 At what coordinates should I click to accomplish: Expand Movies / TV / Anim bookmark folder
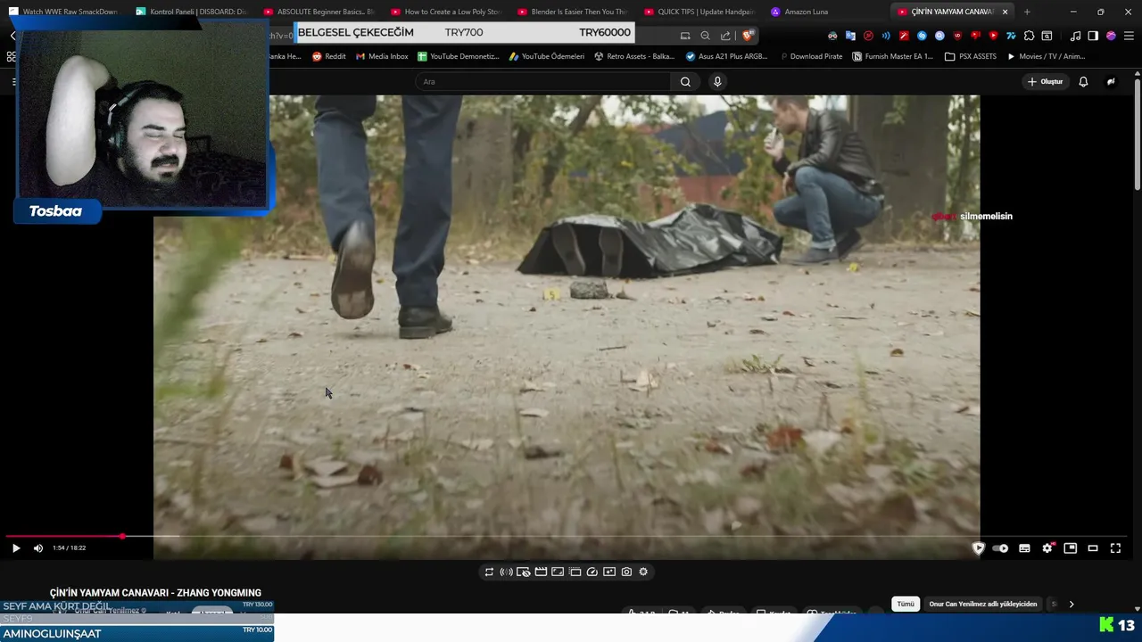tap(1046, 56)
